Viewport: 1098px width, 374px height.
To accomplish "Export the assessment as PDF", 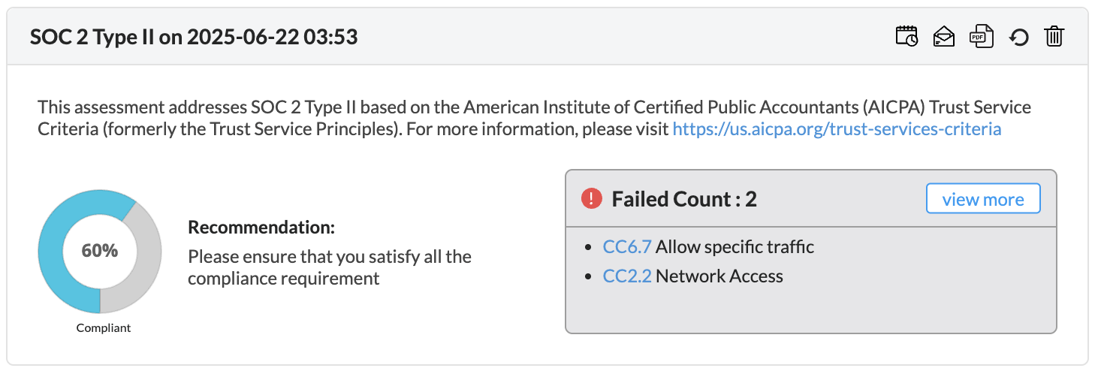I will [x=981, y=37].
